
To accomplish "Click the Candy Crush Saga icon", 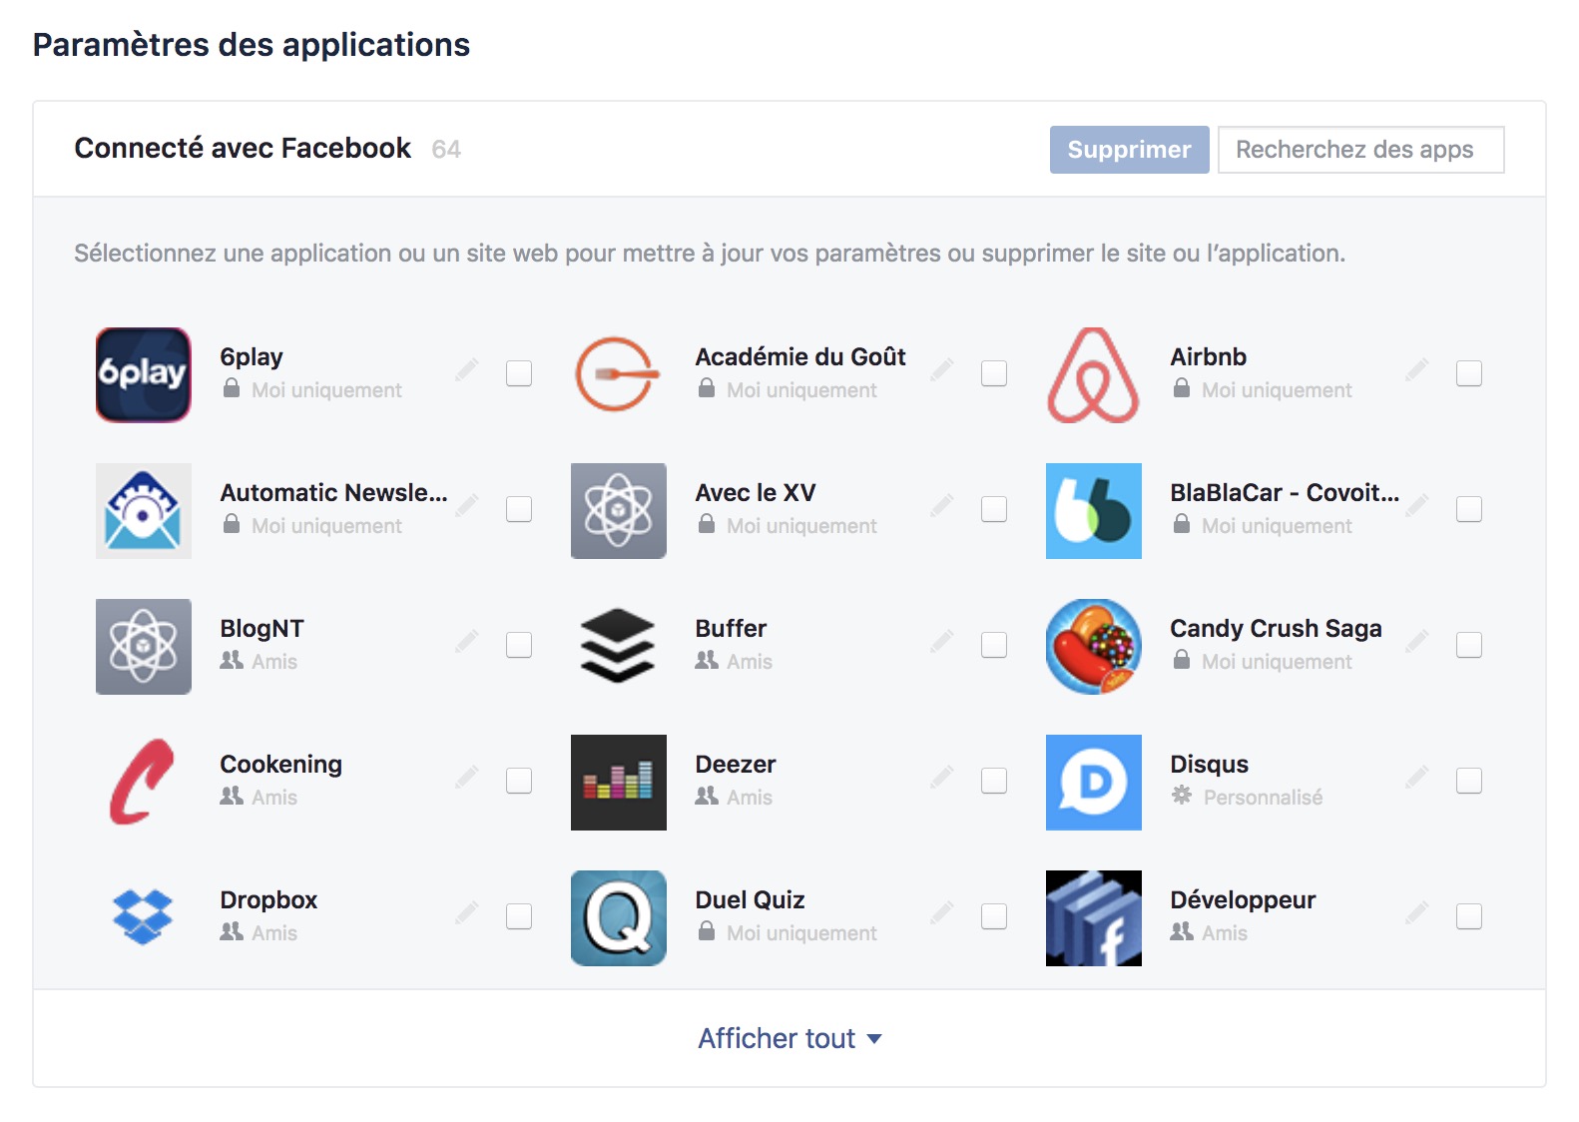I will point(1094,646).
